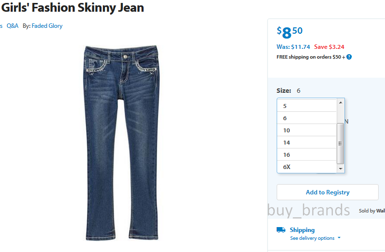Viewport: 385px width, 252px height.
Task: Select size 6 from the list
Action: click(x=306, y=118)
